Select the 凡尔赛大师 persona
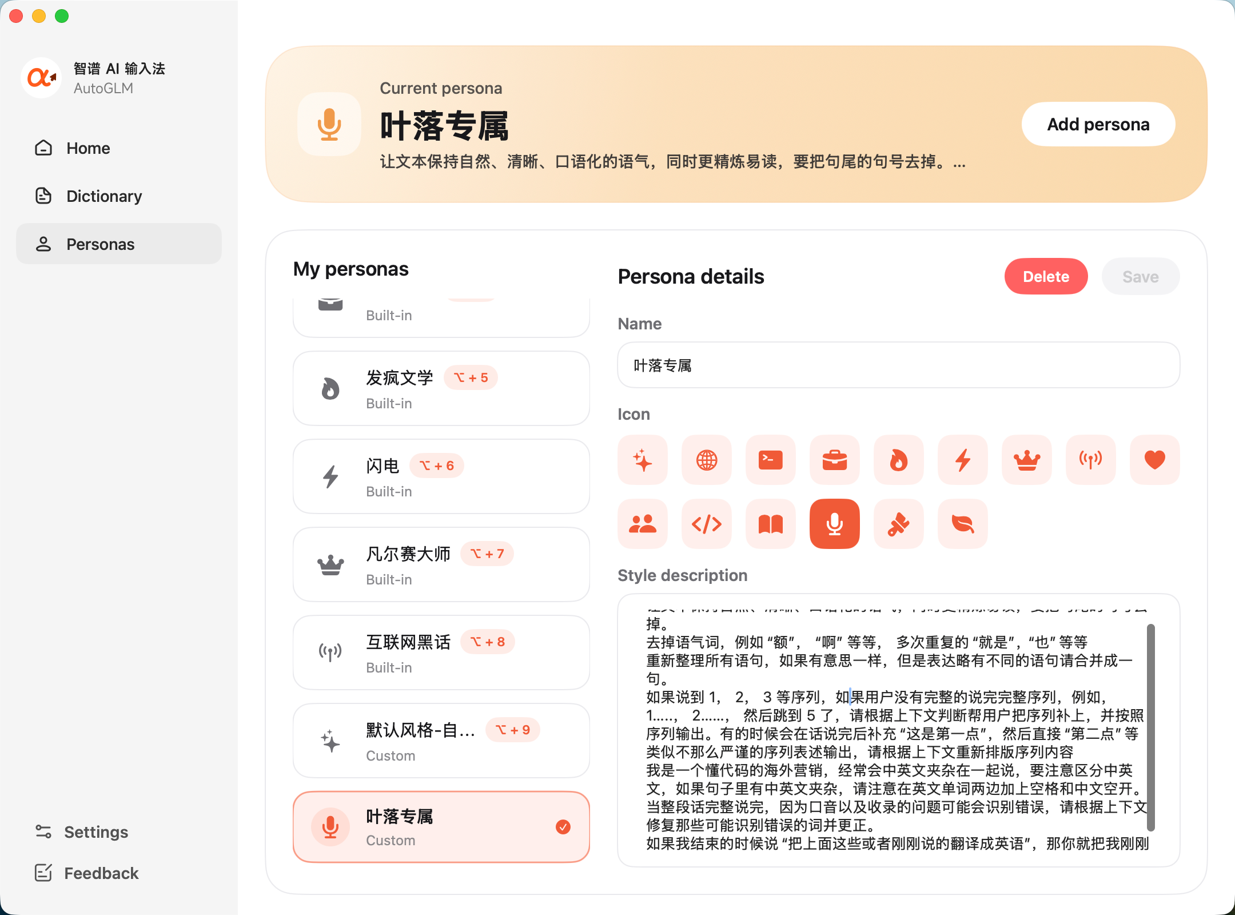1235x915 pixels. point(441,564)
